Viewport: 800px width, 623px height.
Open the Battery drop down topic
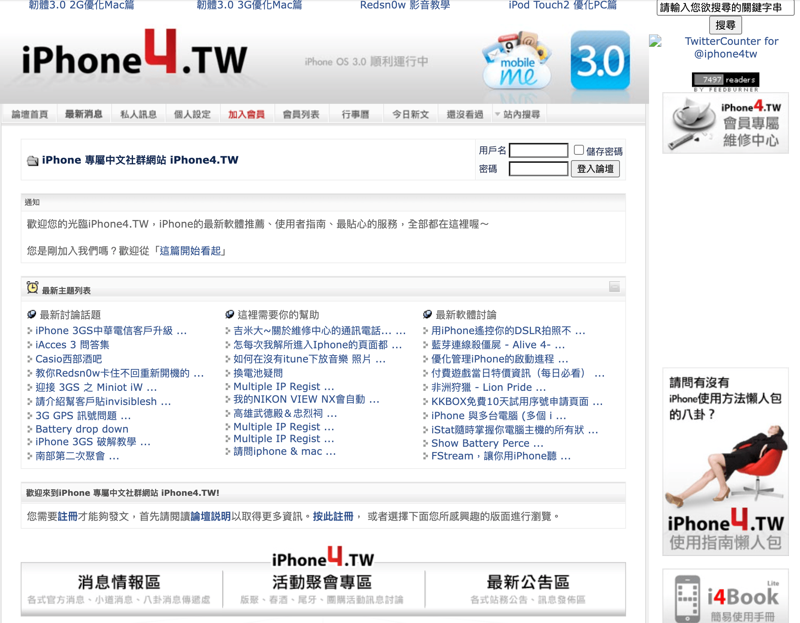(82, 429)
